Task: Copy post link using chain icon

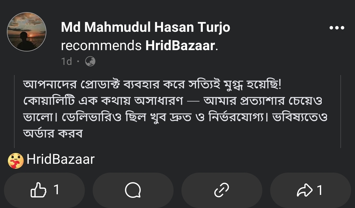Action: pos(222,190)
